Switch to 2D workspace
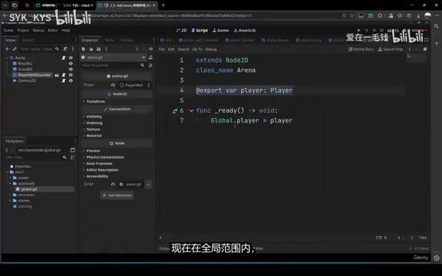The width and height of the screenshot is (442, 276). point(182,31)
